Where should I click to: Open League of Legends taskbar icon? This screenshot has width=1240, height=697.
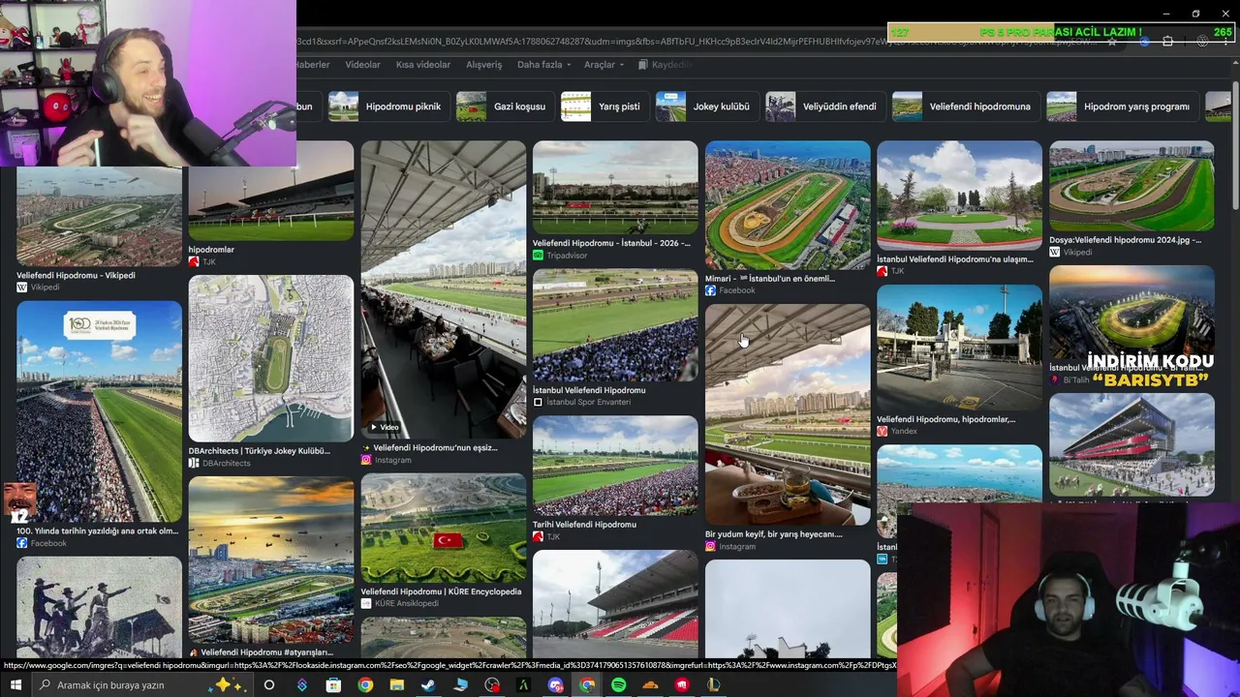click(x=714, y=685)
